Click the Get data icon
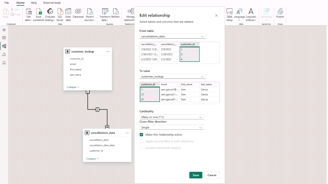The width and height of the screenshot is (328, 184). [28, 11]
